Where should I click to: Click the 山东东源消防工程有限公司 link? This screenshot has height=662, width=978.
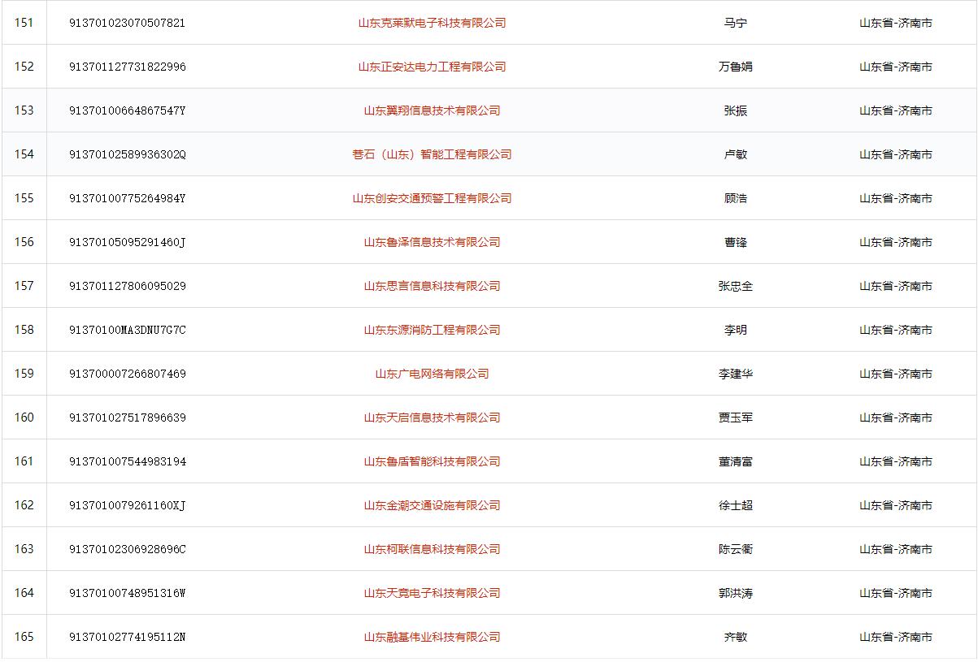(432, 330)
